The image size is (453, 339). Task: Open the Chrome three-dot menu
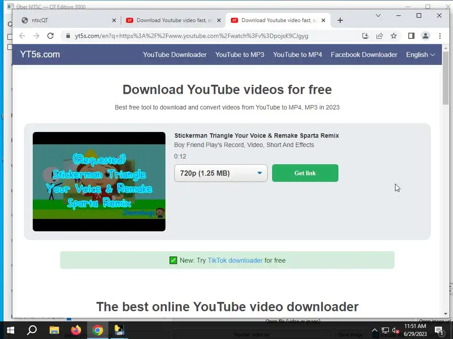(440, 36)
